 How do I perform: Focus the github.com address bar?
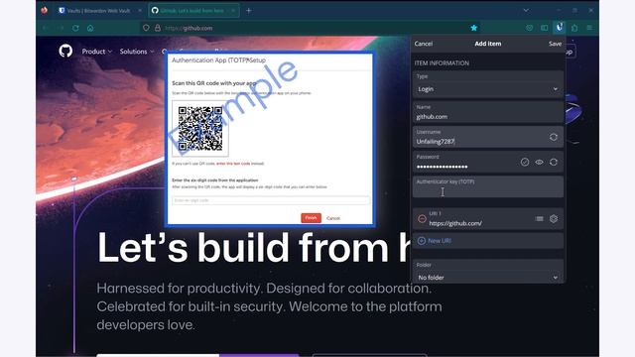pos(312,28)
